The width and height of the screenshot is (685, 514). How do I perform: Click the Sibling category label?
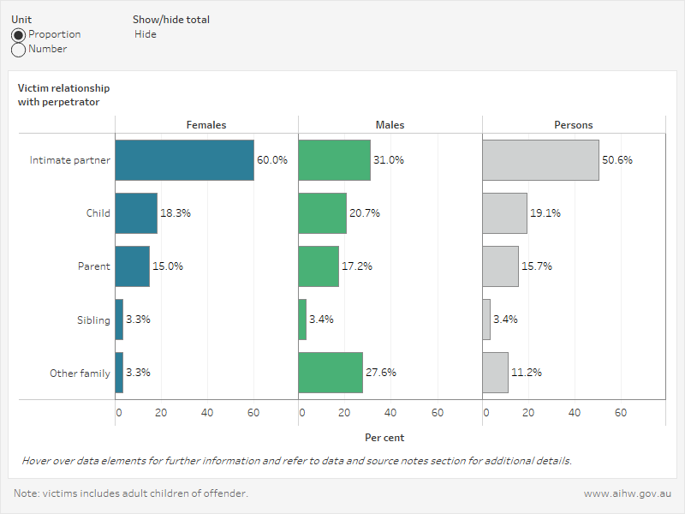94,319
